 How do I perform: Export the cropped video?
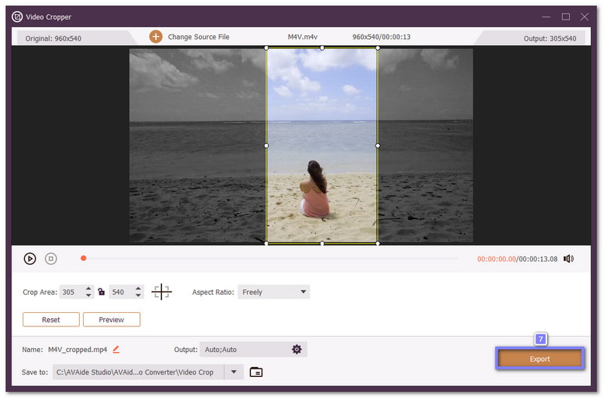539,359
